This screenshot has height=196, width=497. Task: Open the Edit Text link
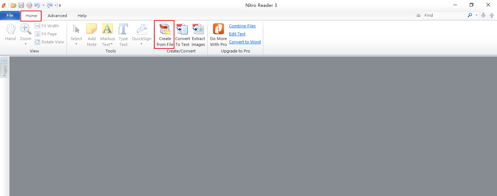click(237, 34)
